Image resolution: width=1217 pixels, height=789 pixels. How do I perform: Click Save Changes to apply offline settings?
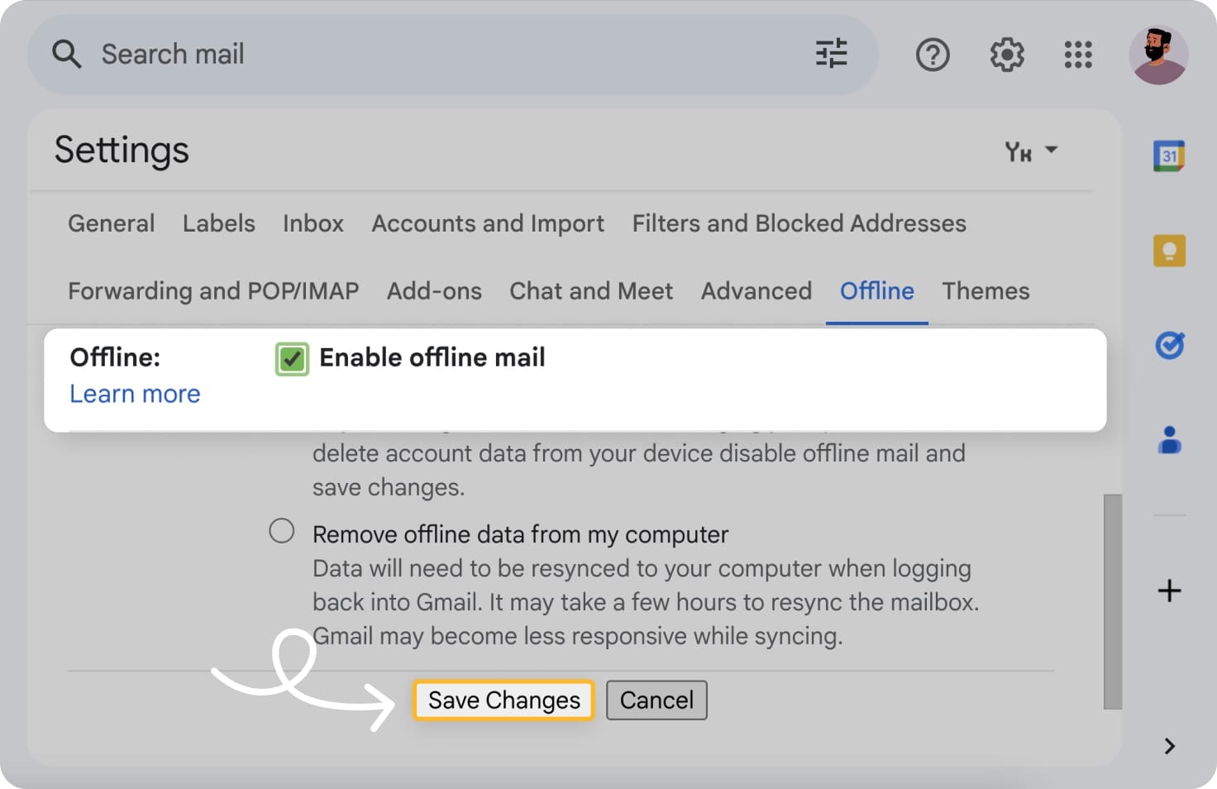(503, 700)
